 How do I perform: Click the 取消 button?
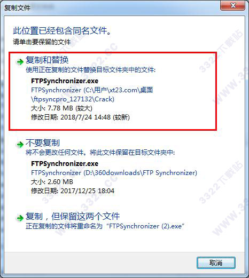(216, 263)
